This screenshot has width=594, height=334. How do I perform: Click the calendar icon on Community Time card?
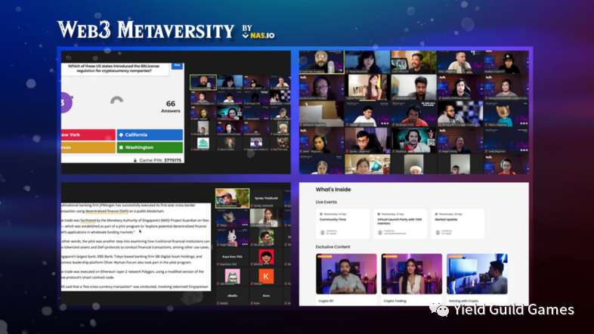click(x=321, y=214)
